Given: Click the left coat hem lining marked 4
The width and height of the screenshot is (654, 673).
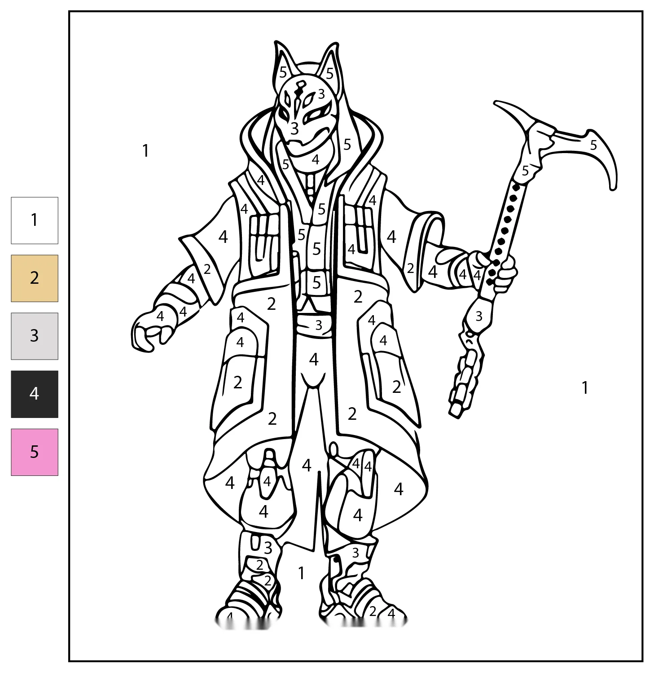Looking at the screenshot, I should (230, 483).
